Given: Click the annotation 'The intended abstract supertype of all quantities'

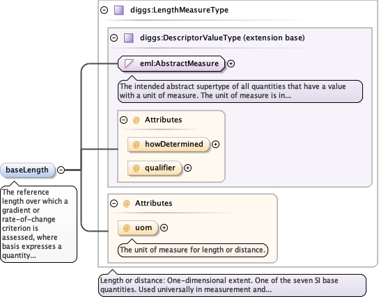Looking at the screenshot, I should point(240,91).
